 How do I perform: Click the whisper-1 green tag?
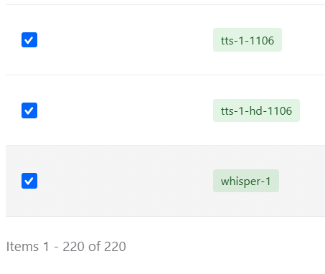(246, 181)
